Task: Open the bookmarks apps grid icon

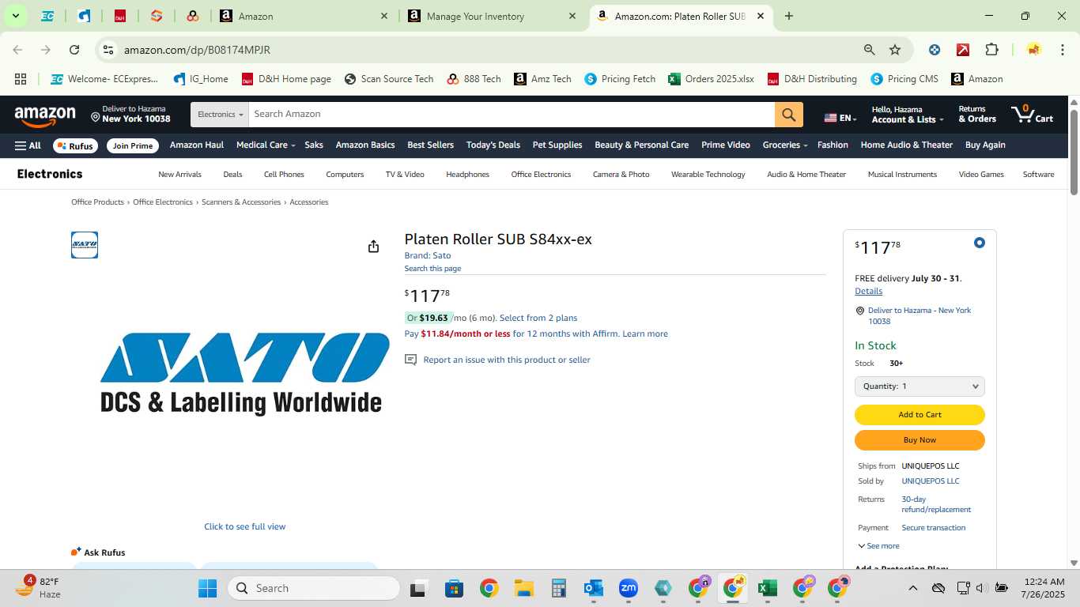Action: pos(21,79)
